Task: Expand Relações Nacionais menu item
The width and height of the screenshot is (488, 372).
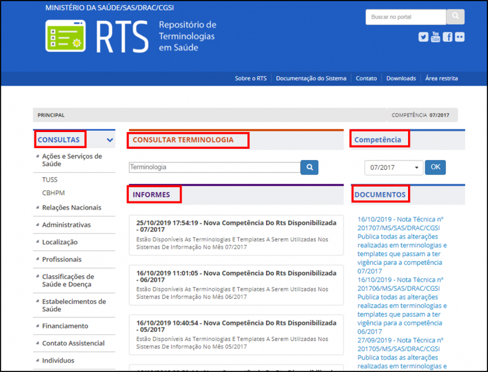Action: pyautogui.click(x=71, y=208)
